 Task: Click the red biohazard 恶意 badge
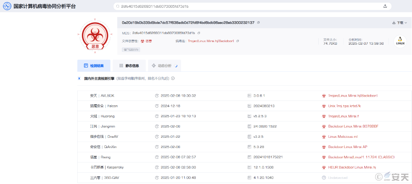pos(95,35)
